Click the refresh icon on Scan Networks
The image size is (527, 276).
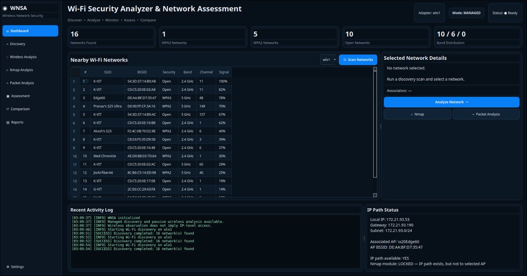(x=345, y=60)
